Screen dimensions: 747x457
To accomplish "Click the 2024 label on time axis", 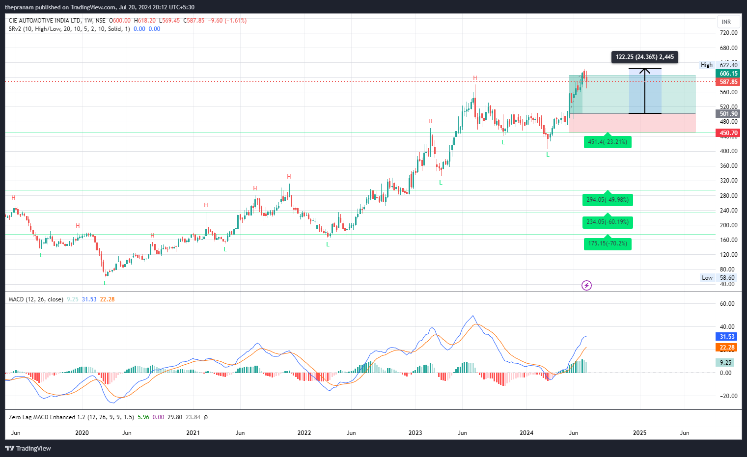I will pos(526,433).
